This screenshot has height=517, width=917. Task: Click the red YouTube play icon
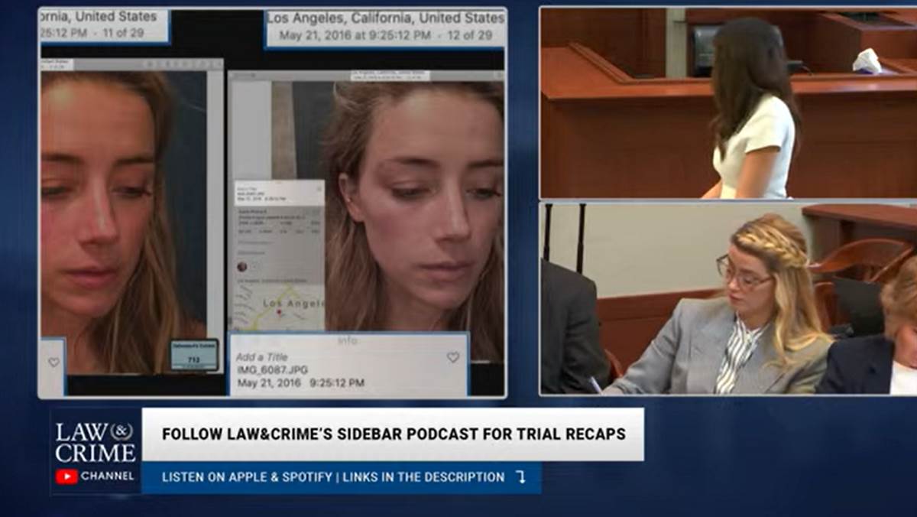(66, 476)
